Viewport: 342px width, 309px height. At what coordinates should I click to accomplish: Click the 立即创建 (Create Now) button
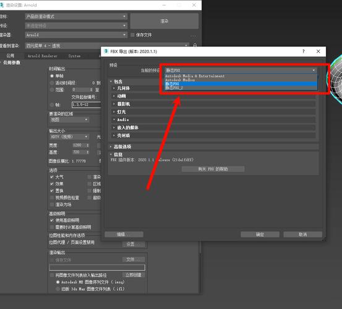click(134, 275)
